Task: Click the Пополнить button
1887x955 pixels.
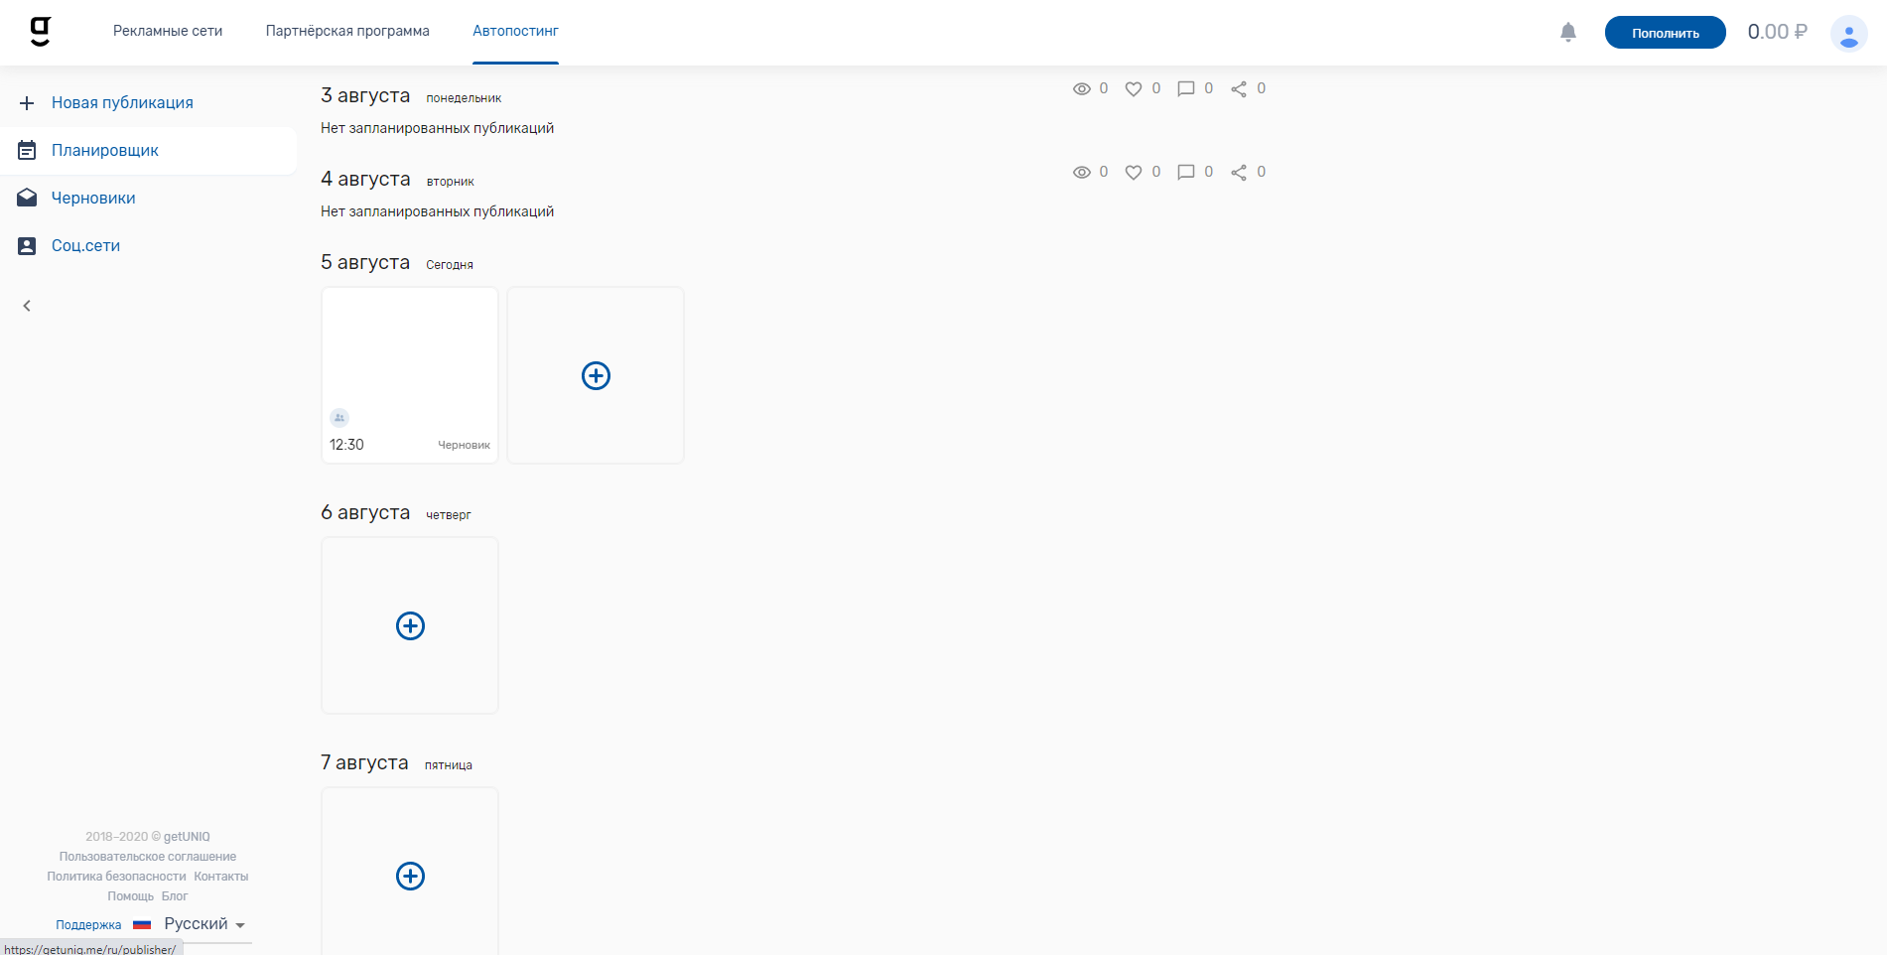Action: (x=1665, y=33)
